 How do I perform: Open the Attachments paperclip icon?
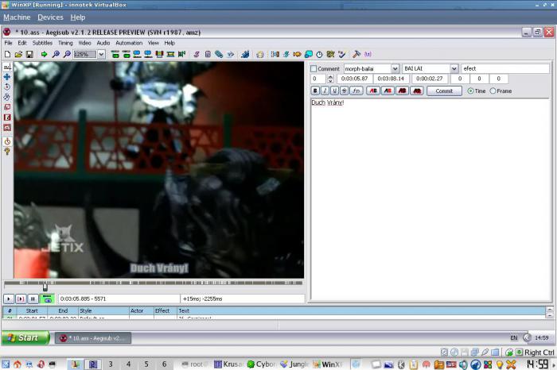(219, 54)
